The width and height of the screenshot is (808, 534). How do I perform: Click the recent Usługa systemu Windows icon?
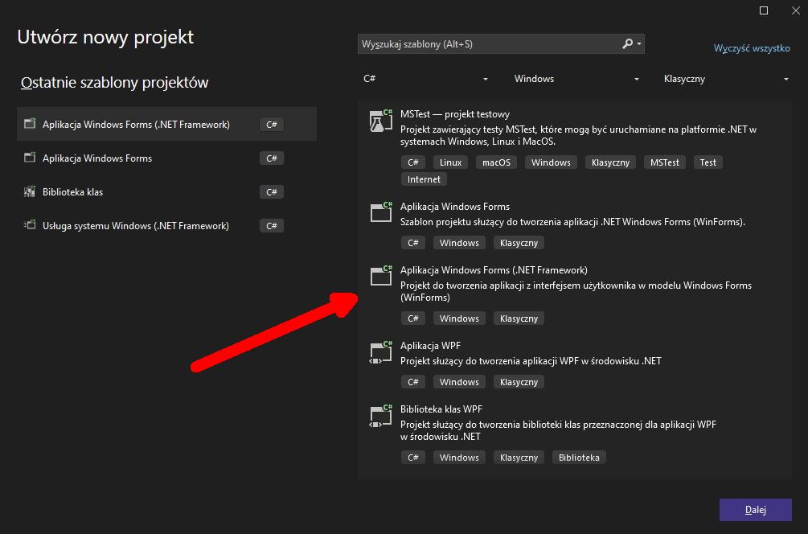point(30,225)
